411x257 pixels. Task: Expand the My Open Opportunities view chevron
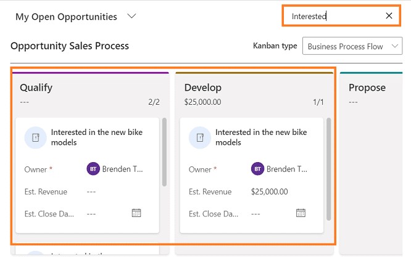(131, 17)
